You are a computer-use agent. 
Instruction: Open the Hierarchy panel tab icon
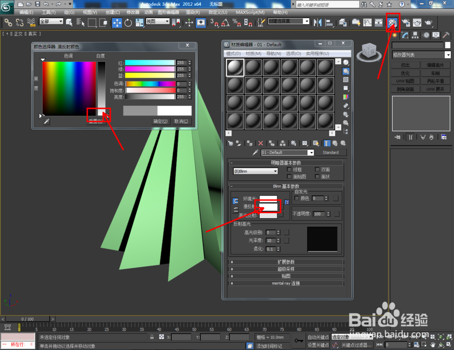point(415,35)
